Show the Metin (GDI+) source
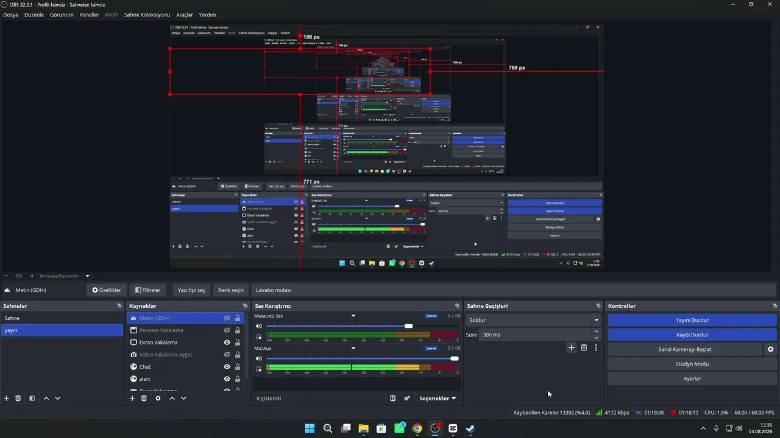This screenshot has height=438, width=780. pos(227,318)
